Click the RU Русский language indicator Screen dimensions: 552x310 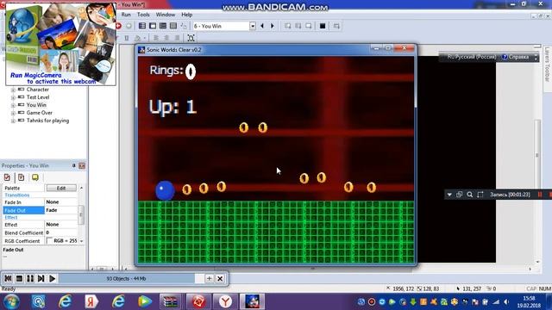coord(471,57)
